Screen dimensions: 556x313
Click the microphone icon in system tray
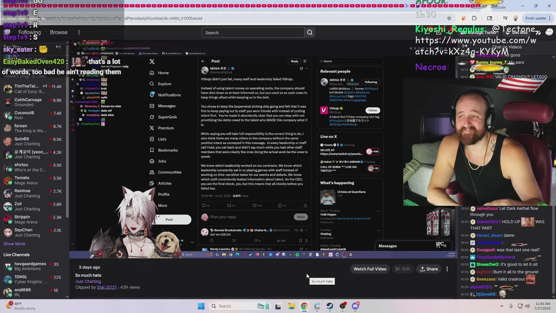click(x=511, y=306)
